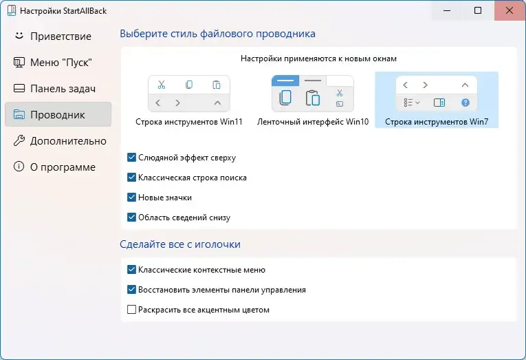Toggle the Слюдяной эффект сверху checkbox
The image size is (526, 360).
click(131, 157)
